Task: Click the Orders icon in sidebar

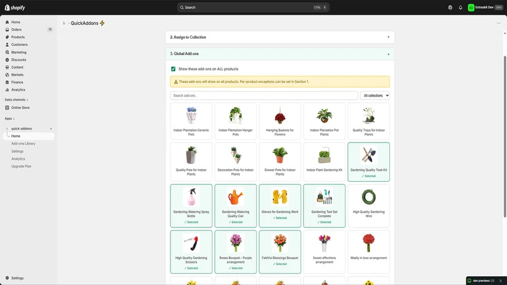Action: [7, 30]
